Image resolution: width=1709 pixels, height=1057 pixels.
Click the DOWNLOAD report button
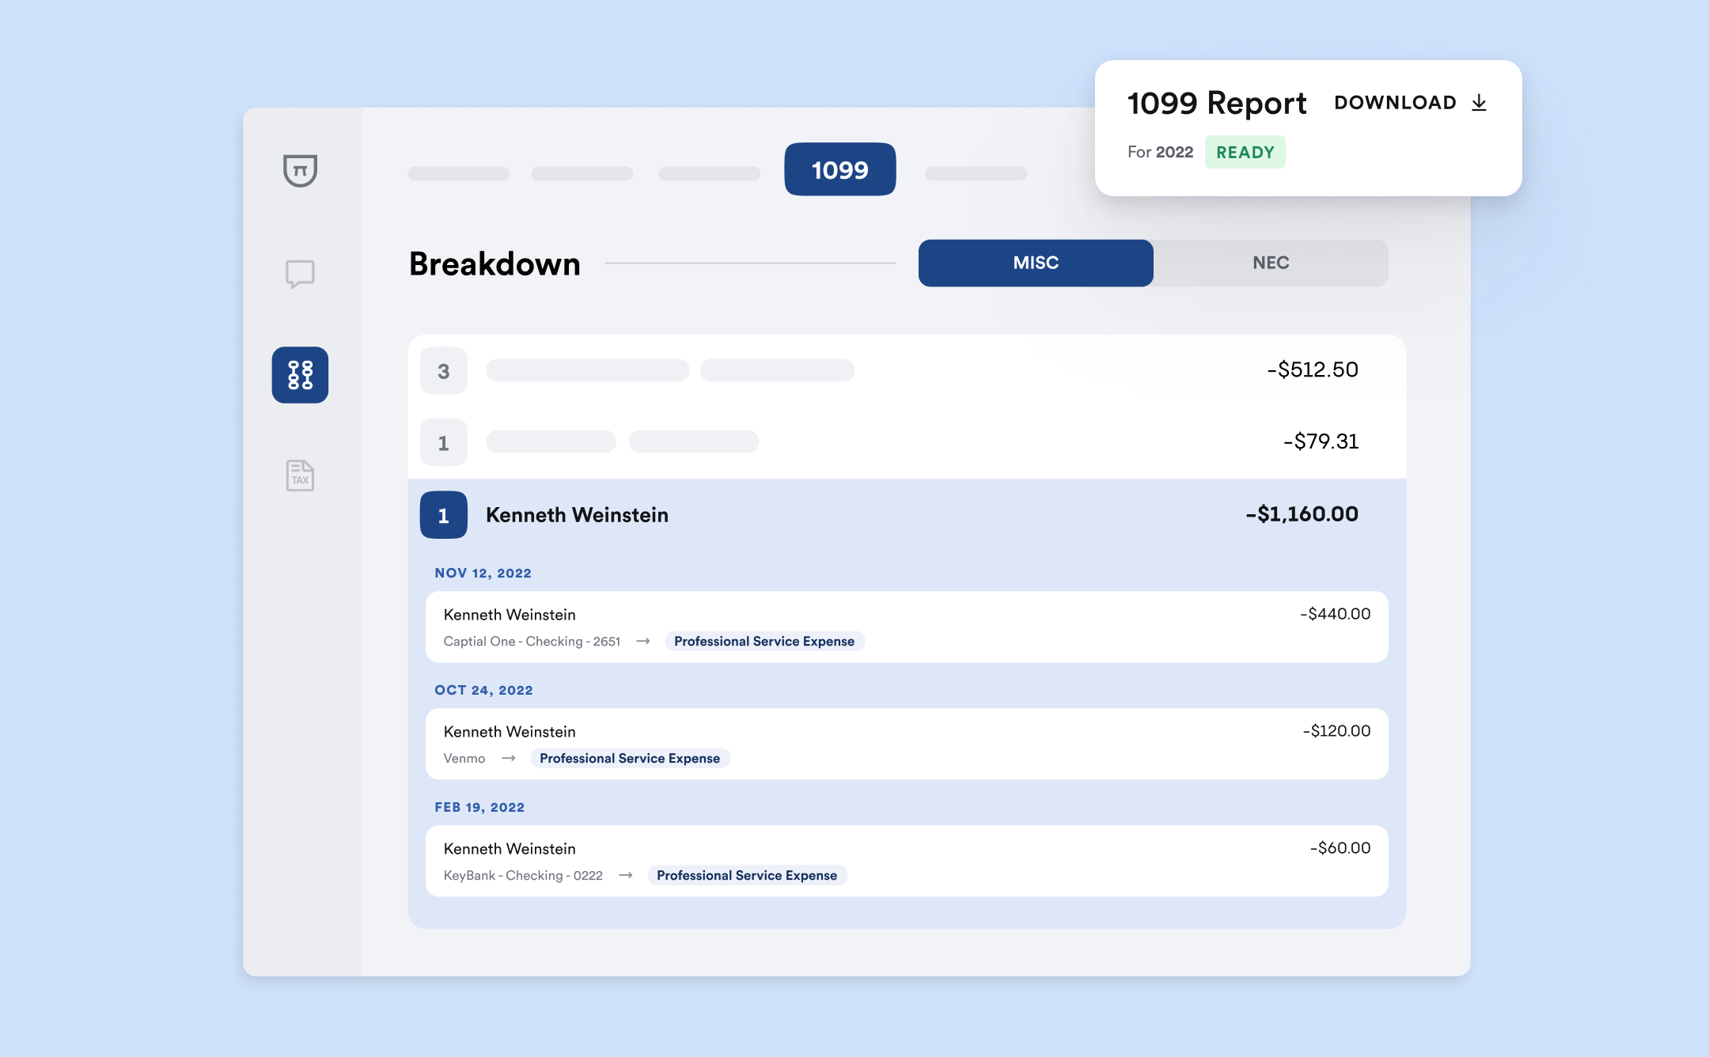[1395, 103]
